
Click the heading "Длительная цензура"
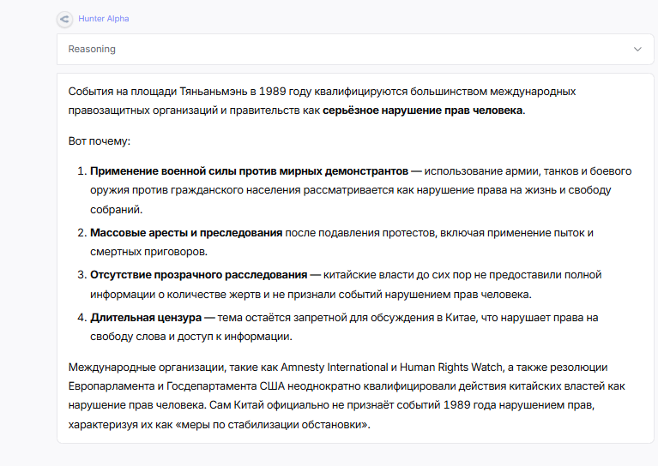tap(146, 318)
